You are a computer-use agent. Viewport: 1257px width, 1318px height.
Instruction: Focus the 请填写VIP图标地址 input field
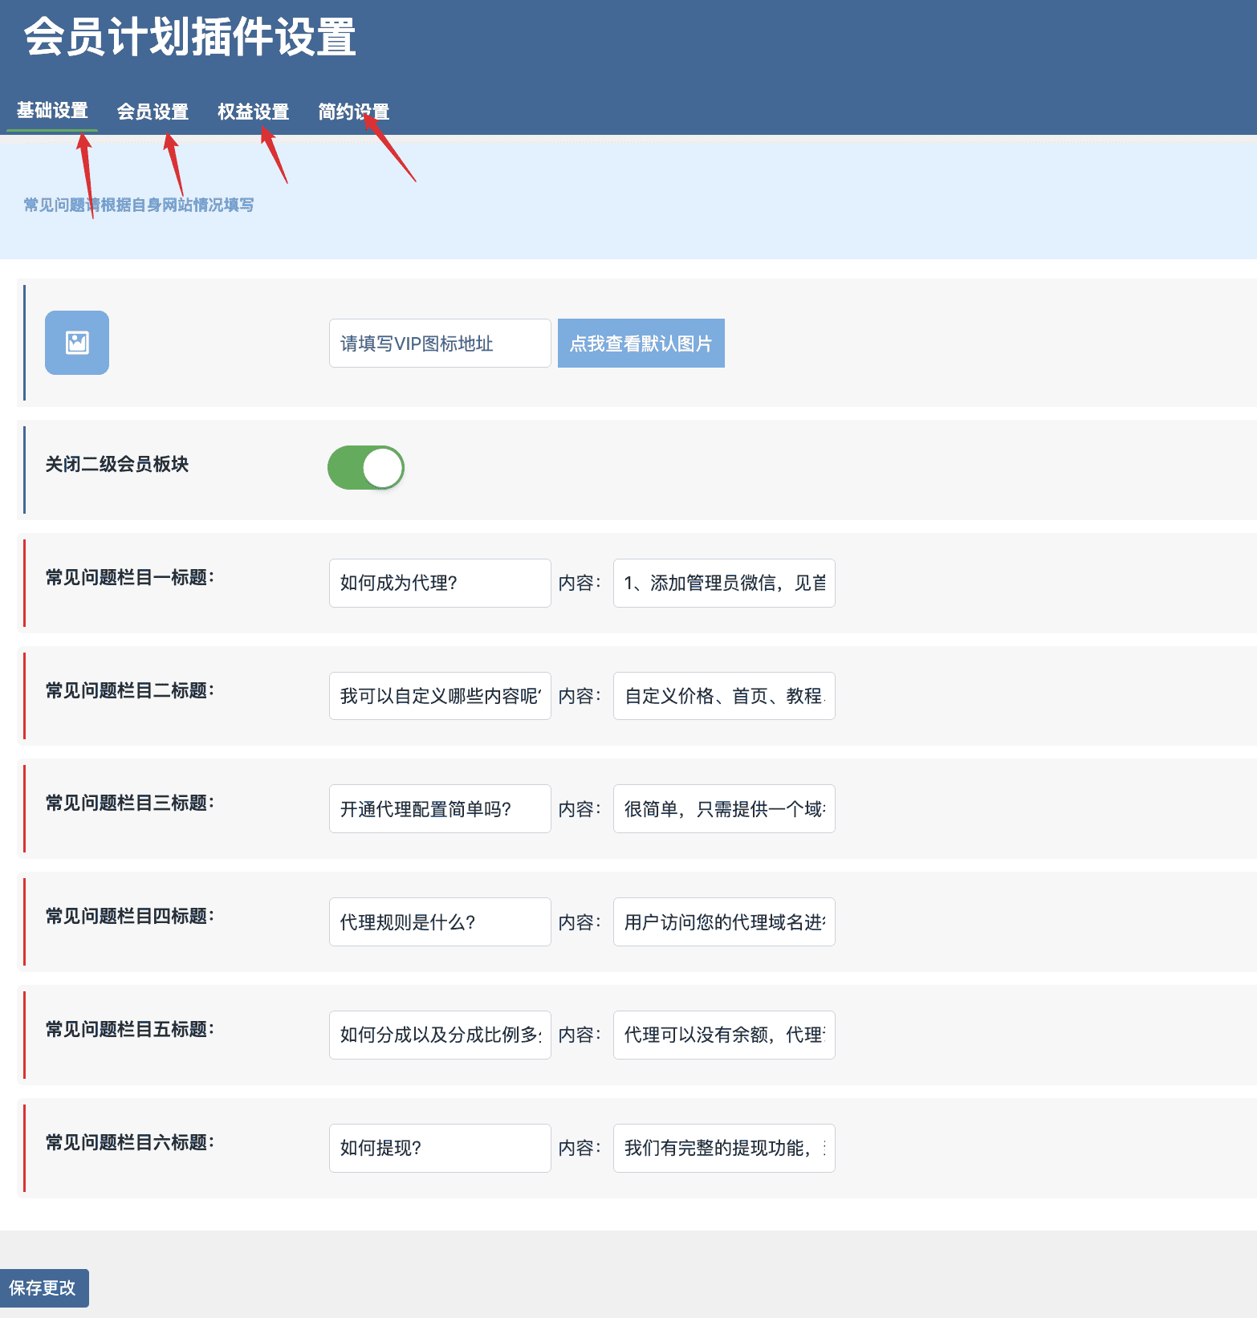click(440, 344)
